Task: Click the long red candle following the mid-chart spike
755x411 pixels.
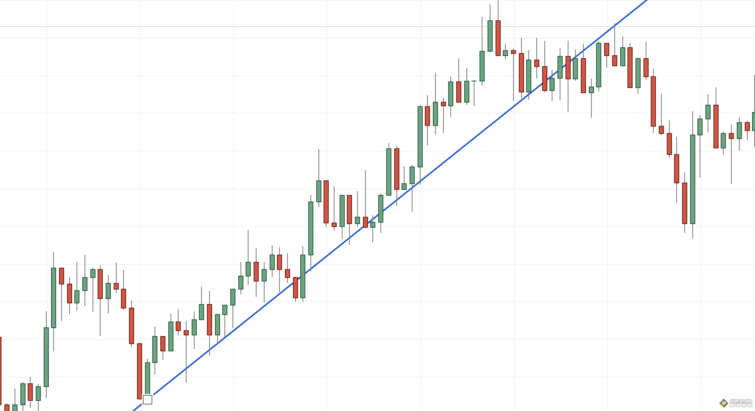Action: (x=326, y=201)
